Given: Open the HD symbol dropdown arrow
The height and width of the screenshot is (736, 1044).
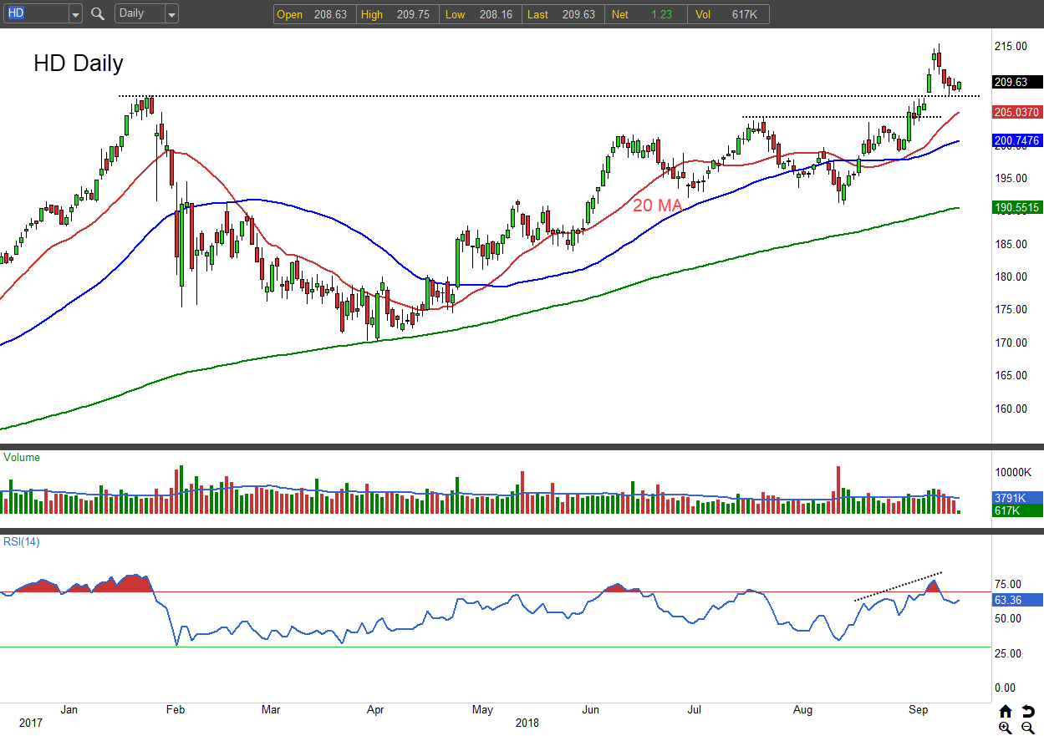Looking at the screenshot, I should [75, 13].
